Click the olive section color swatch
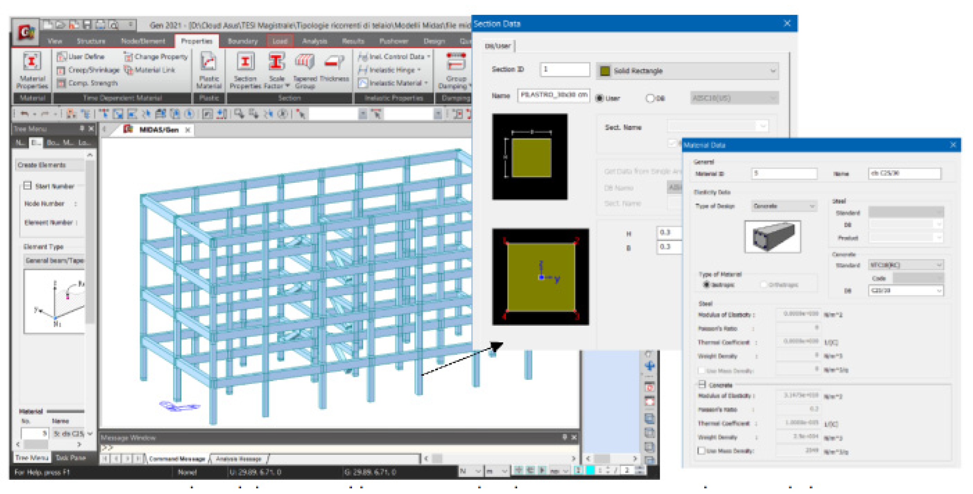973x494 pixels. point(605,71)
